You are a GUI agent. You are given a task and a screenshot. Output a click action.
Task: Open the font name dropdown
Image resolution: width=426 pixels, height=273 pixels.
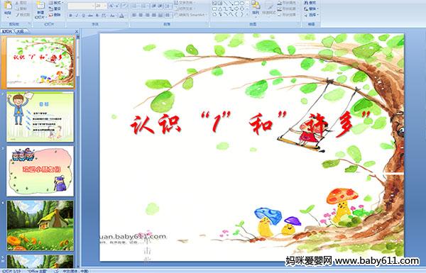93,6
